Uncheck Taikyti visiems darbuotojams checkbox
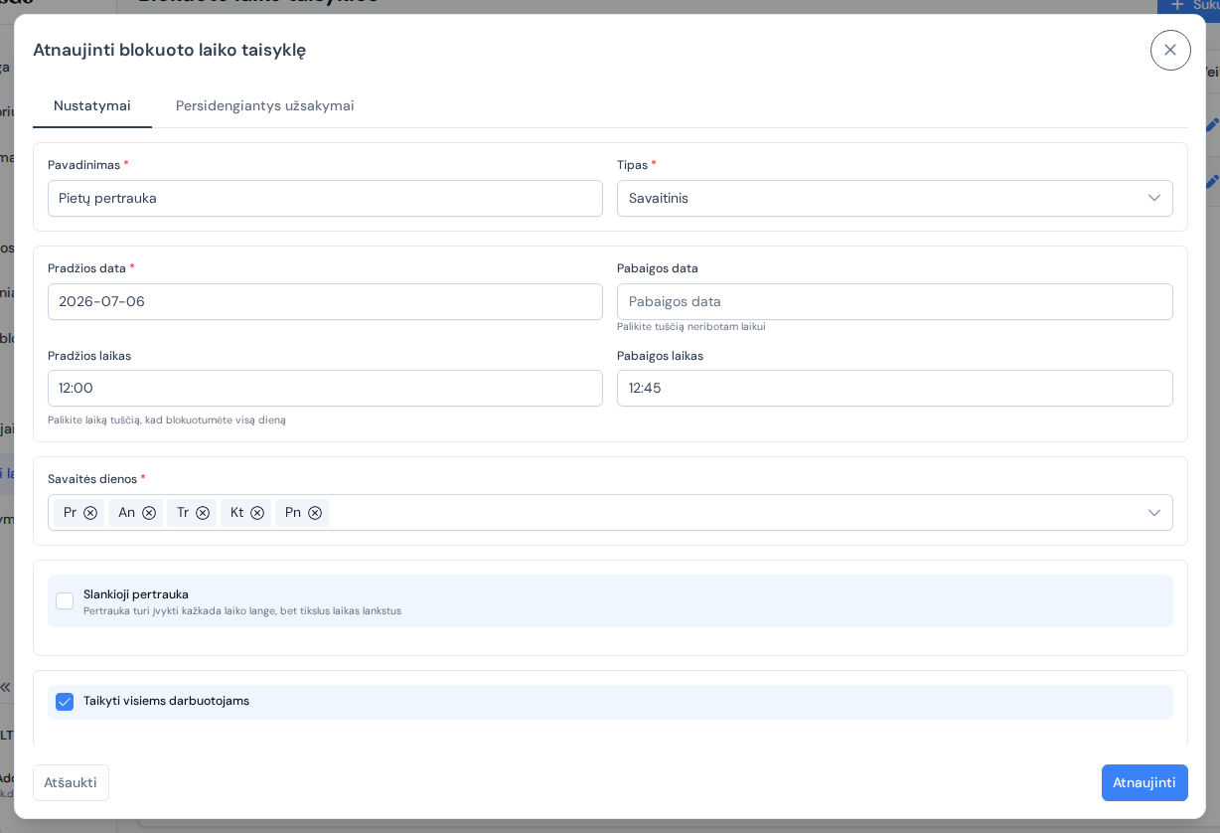The image size is (1220, 833). (65, 702)
